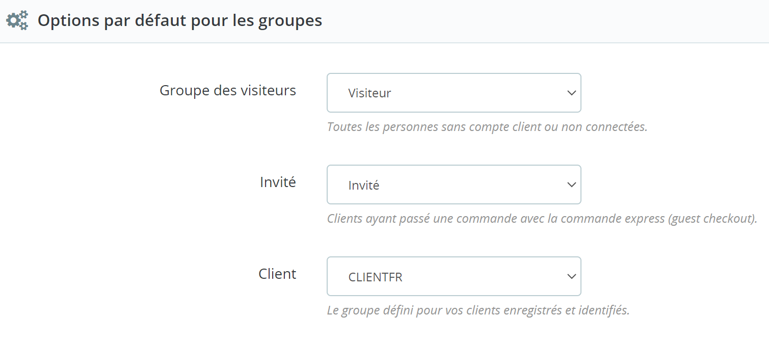
Task: Open the Client group dropdown
Action: click(x=454, y=276)
